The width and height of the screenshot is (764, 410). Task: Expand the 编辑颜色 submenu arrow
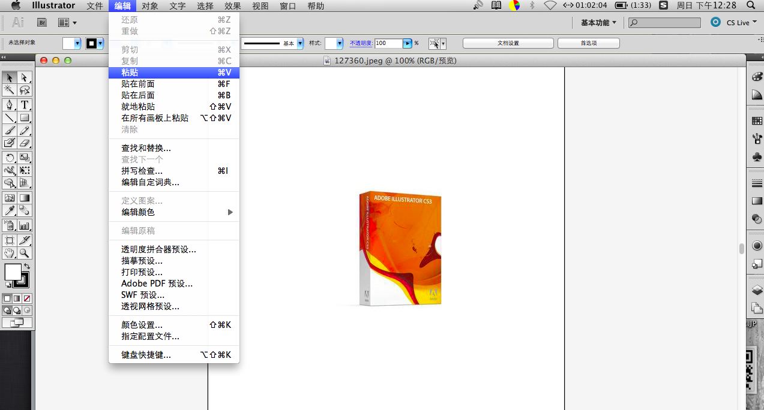coord(229,212)
